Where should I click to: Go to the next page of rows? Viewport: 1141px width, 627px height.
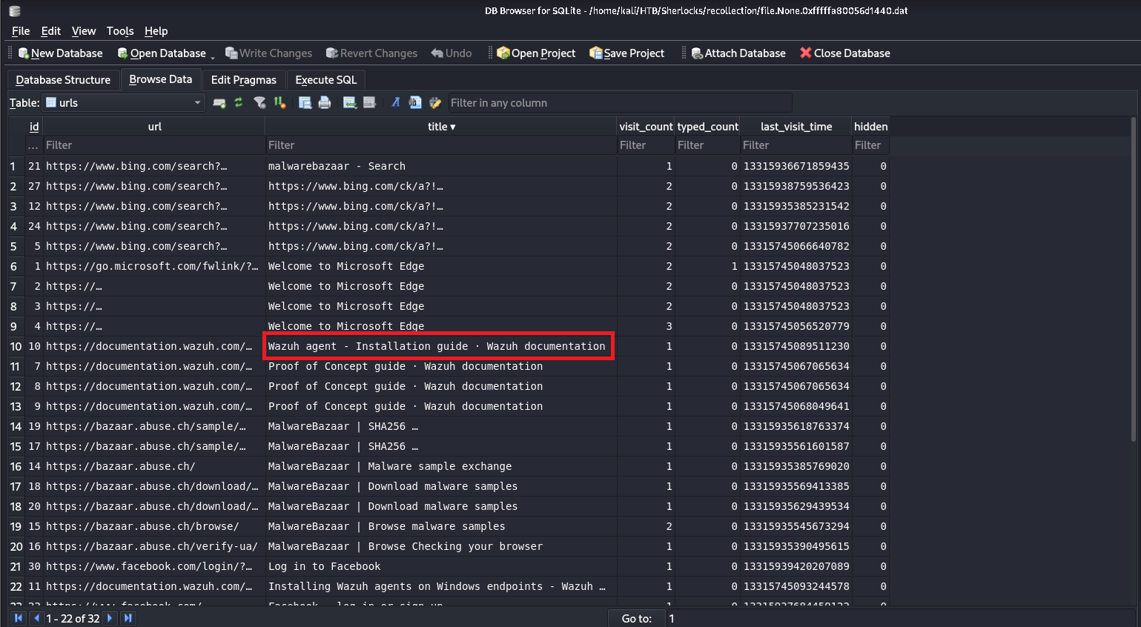pos(110,618)
